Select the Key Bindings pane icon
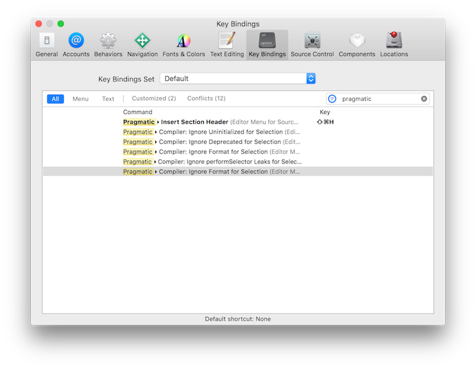The image size is (476, 369). pos(267,45)
